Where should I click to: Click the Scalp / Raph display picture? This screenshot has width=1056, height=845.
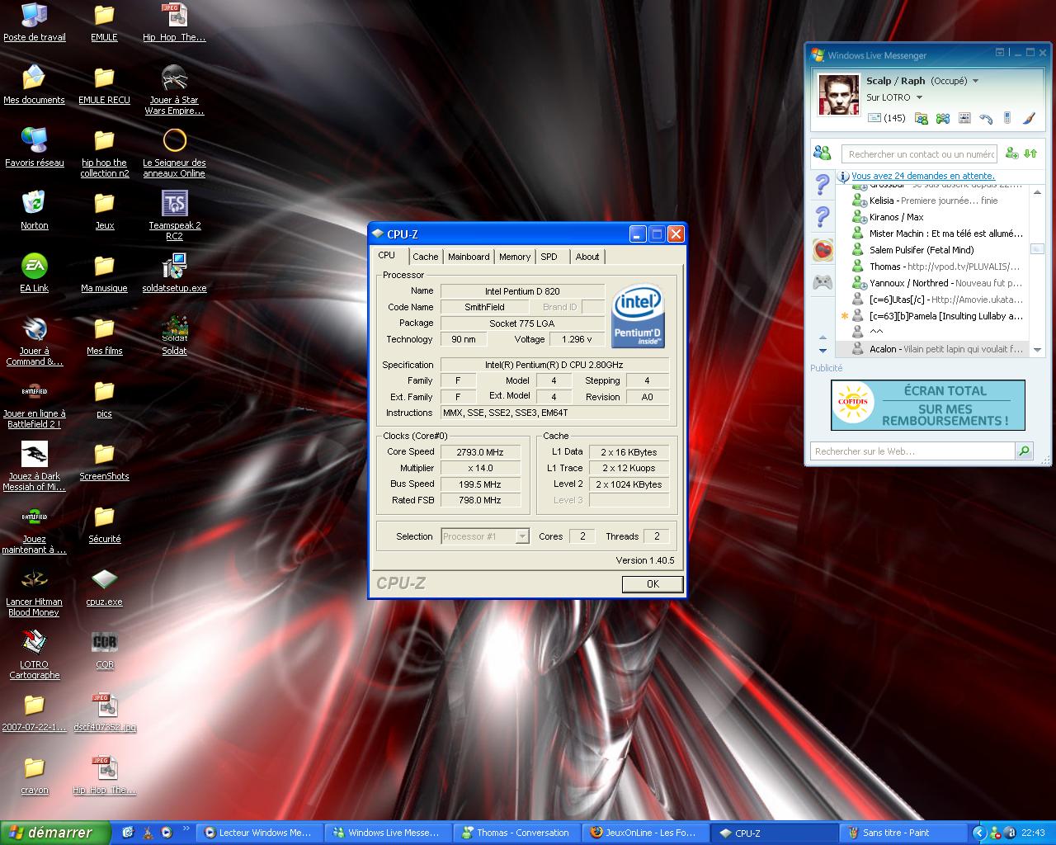tap(838, 94)
